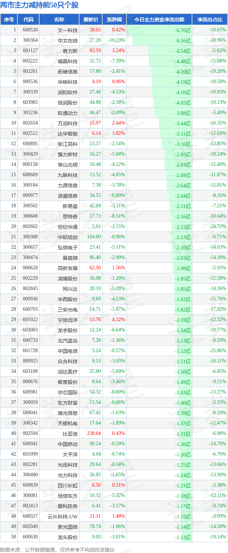Click the 104.00 price of 中际旭创

[94, 237]
